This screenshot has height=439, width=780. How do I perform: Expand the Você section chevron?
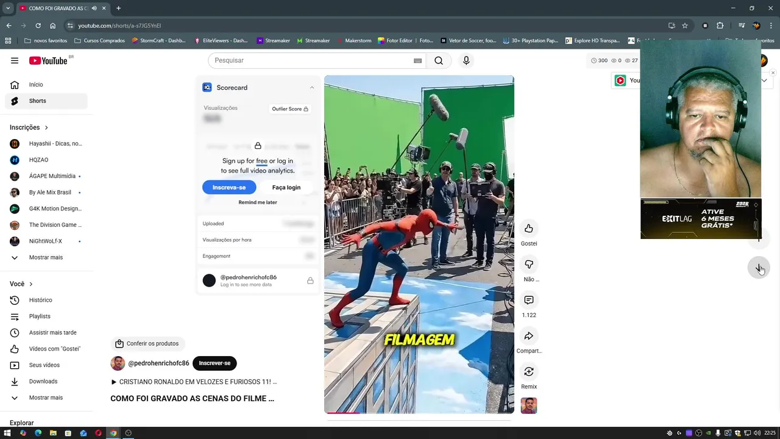[31, 284]
